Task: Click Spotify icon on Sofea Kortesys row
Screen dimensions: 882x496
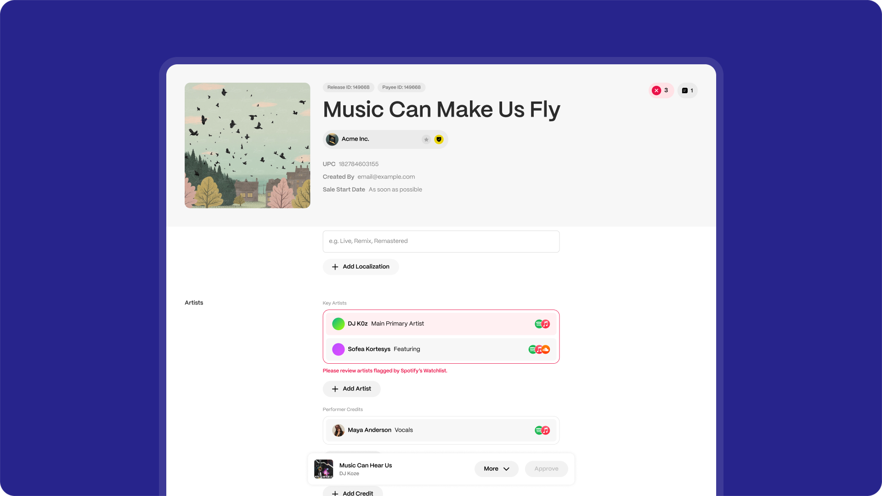Action: point(532,349)
